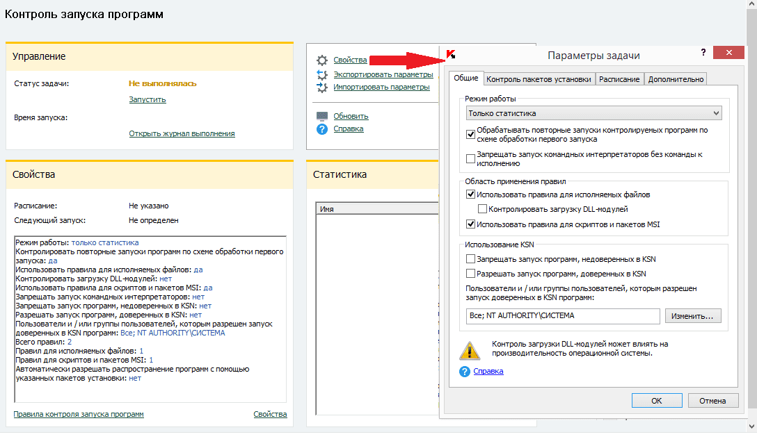Viewport: 757px width, 439px height.
Task: Click the question mark help icon in the dialog title bar
Action: 703,53
